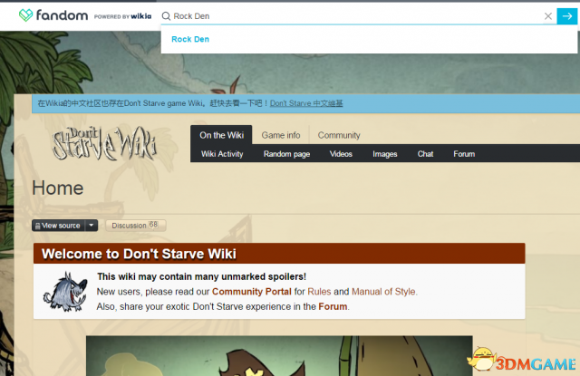580x376 pixels.
Task: Open the Don't Starve 中文維基 link
Action: point(306,103)
